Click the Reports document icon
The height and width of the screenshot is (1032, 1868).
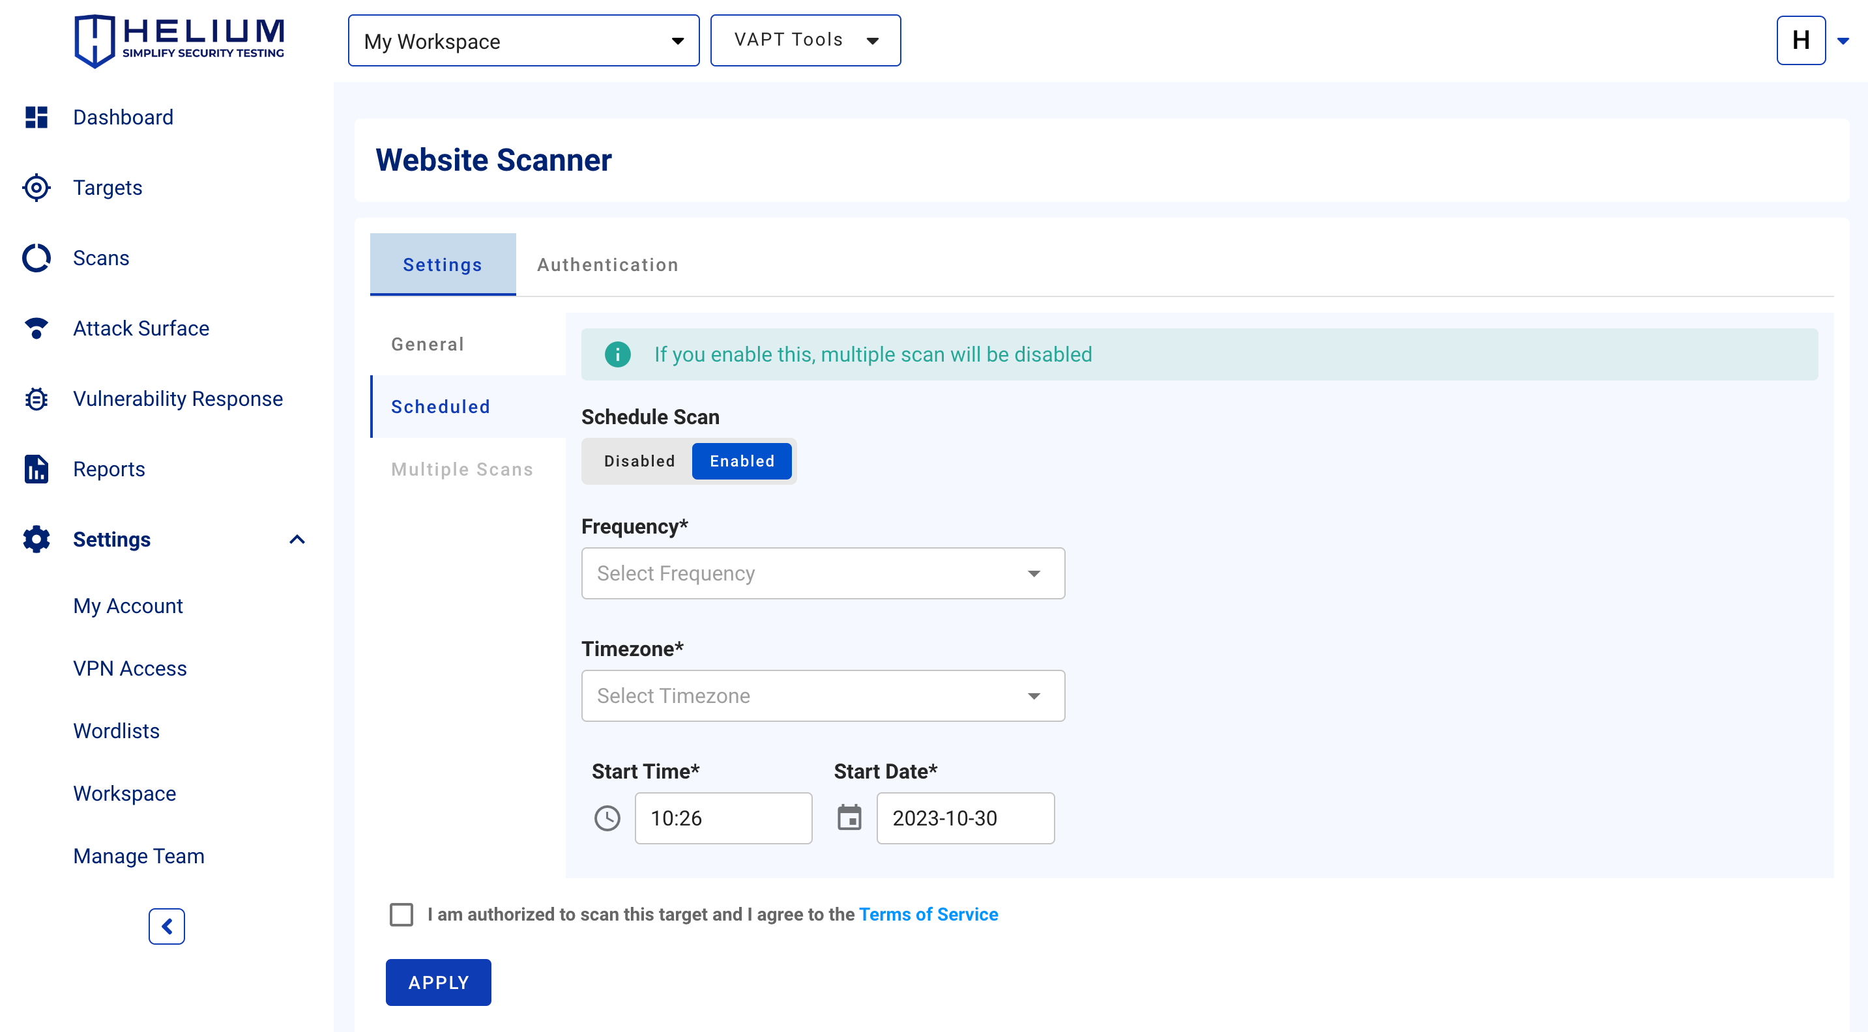pos(36,469)
